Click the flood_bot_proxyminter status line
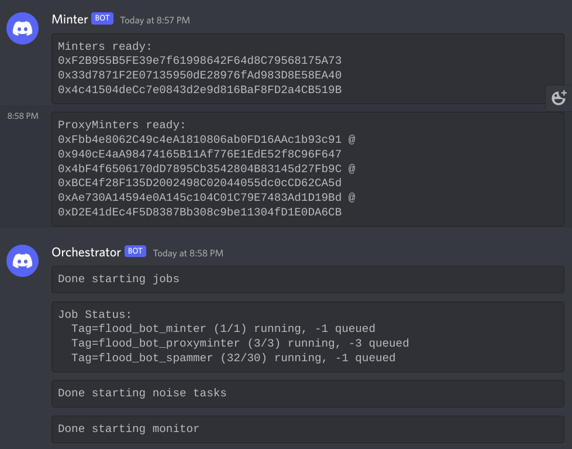 click(x=240, y=343)
